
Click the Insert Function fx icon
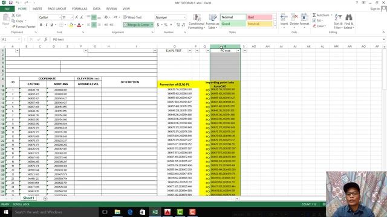(46, 39)
